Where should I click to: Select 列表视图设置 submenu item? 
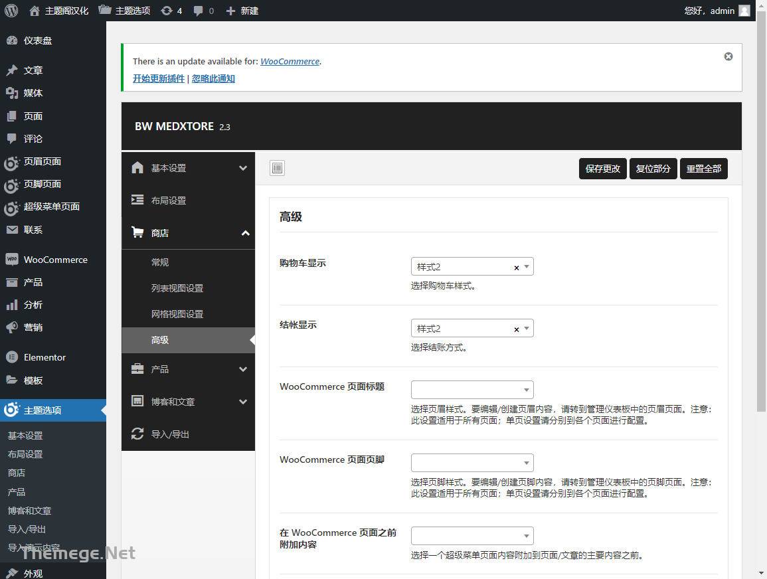189,288
